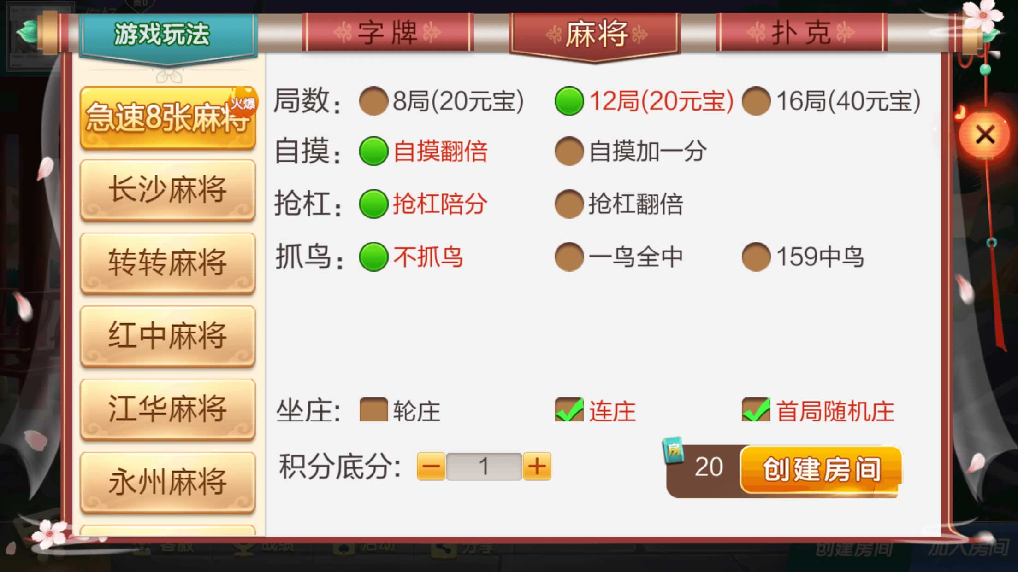1018x572 pixels.
Task: Open 长沙麻将 game mode
Action: point(168,190)
